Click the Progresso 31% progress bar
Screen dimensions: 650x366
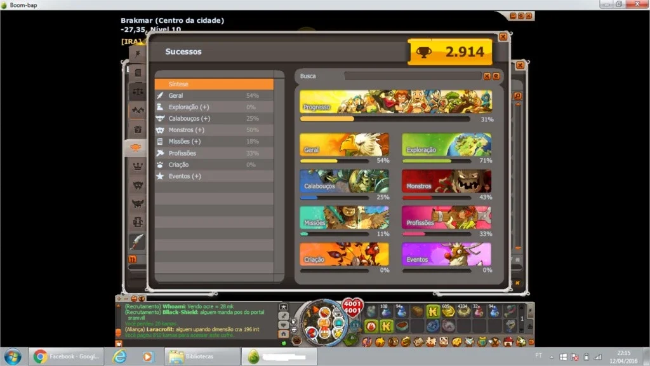[385, 119]
